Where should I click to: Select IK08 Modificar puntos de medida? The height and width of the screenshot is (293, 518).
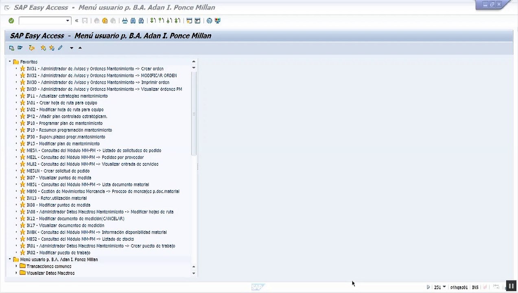(x=58, y=205)
